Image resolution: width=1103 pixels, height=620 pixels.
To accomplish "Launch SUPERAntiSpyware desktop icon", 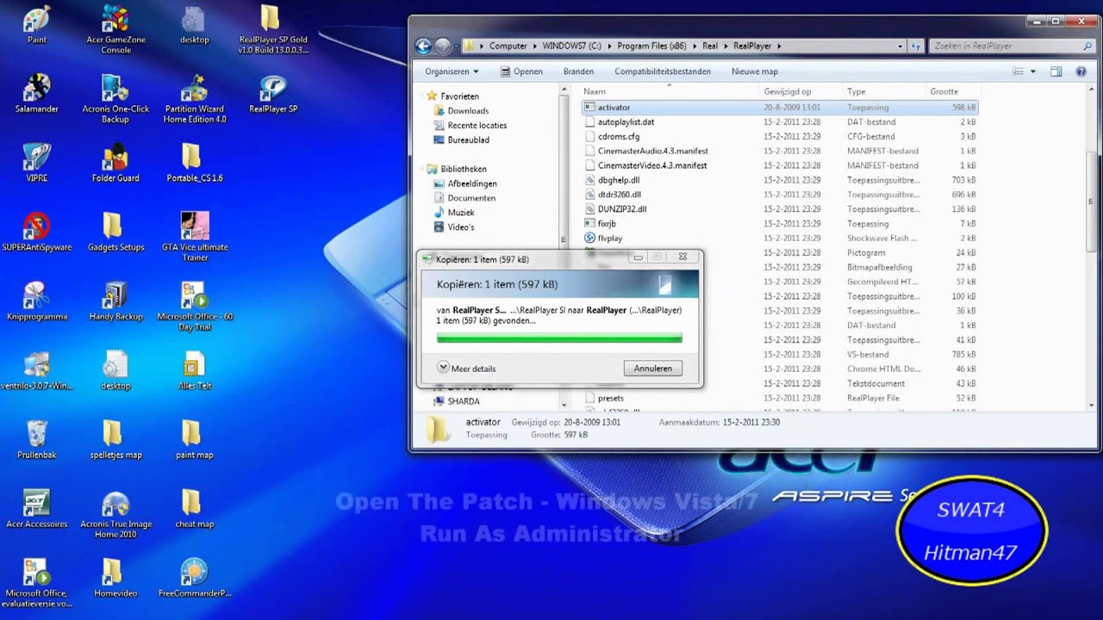I will click(x=36, y=232).
